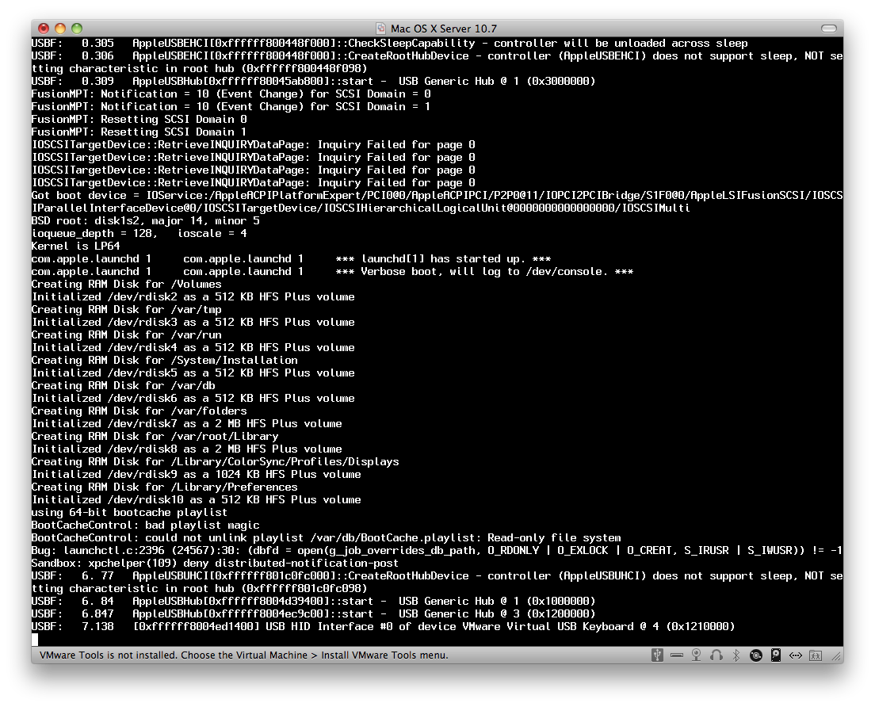
Task: Click 'Got boot device' line
Action: (437, 201)
